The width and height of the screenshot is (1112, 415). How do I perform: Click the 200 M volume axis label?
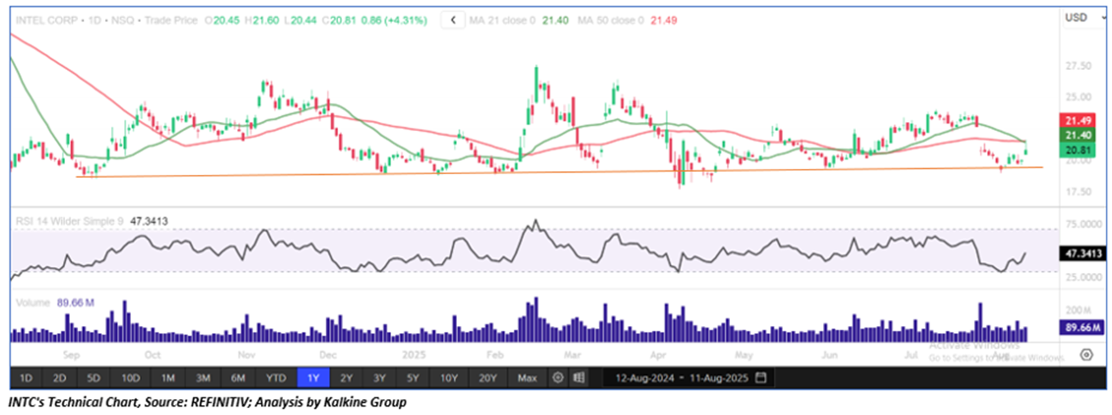1077,310
